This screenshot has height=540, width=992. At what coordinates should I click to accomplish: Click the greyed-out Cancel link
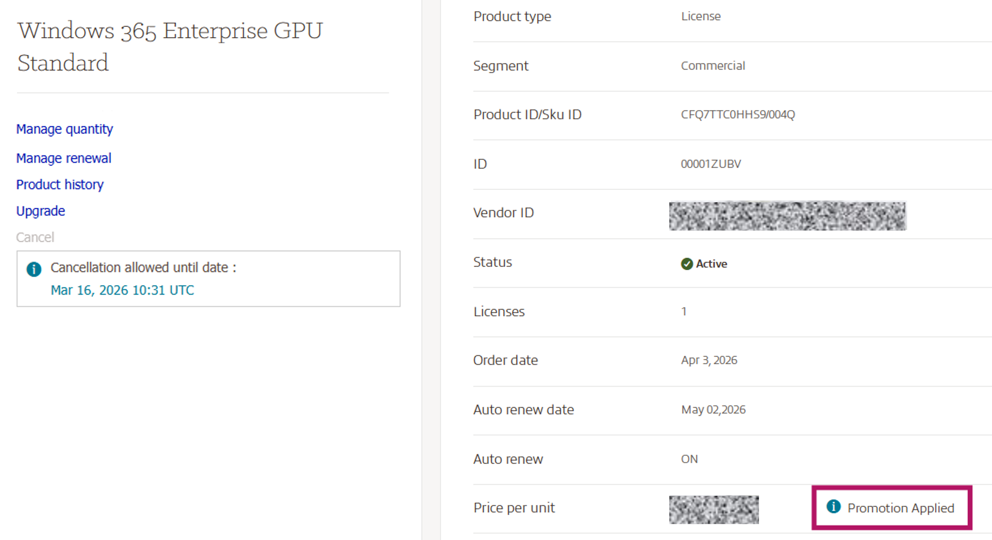coord(35,237)
